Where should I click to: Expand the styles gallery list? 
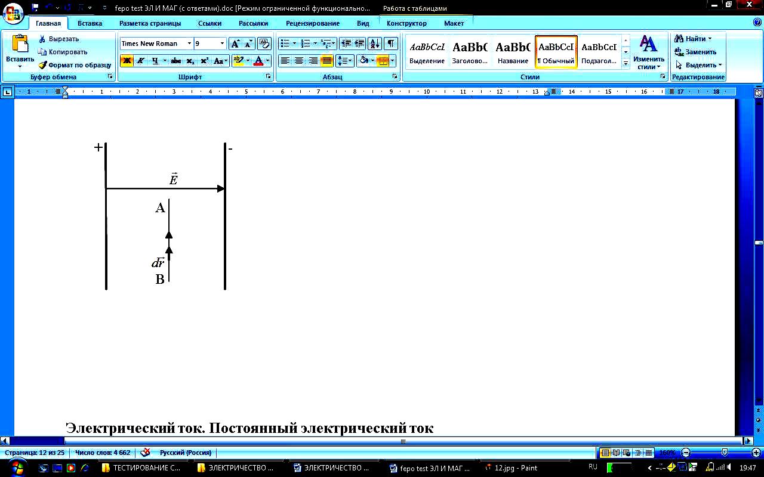(626, 63)
